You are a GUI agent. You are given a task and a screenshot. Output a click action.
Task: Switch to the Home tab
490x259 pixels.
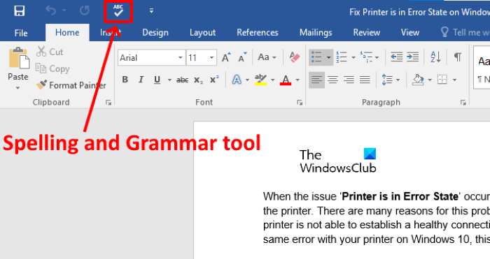(x=67, y=32)
